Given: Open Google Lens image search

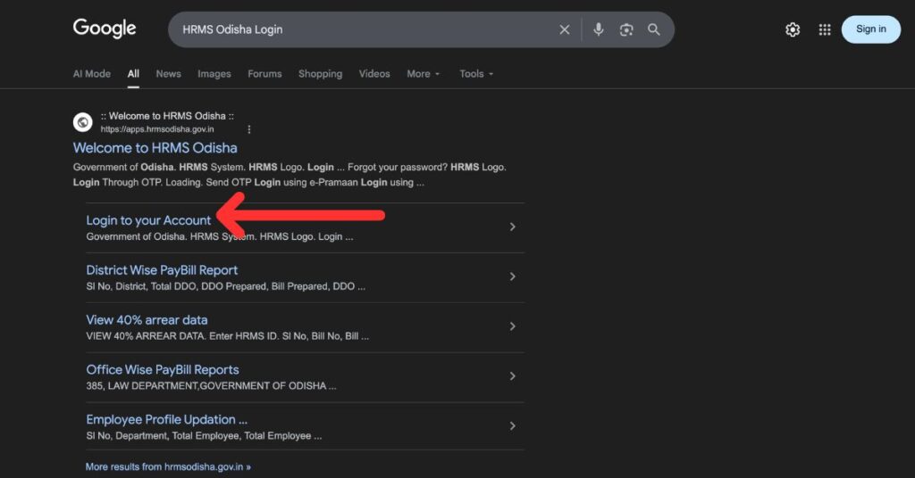Looking at the screenshot, I should pyautogui.click(x=626, y=29).
